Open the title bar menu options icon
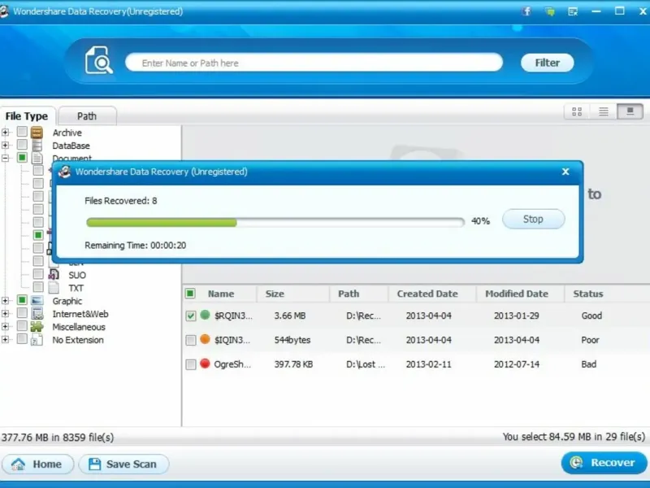 pos(573,11)
